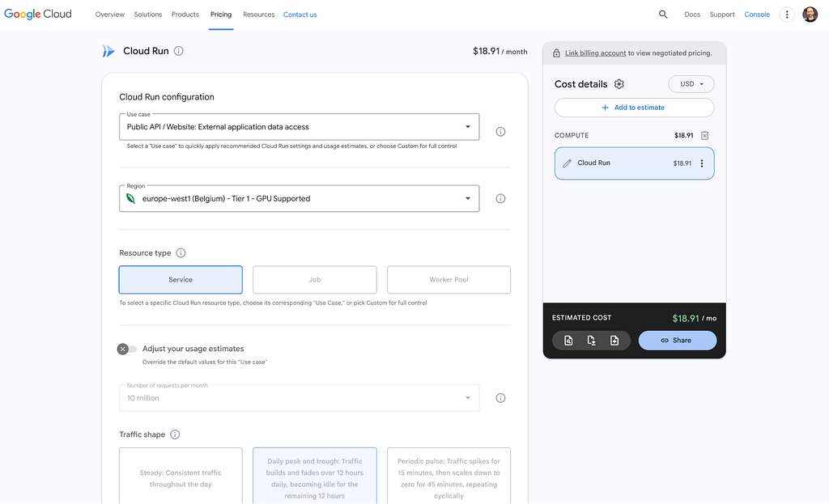The image size is (829, 504).
Task: Click the user profile avatar
Action: pos(810,15)
